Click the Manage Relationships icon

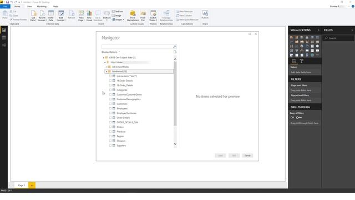coord(166,16)
